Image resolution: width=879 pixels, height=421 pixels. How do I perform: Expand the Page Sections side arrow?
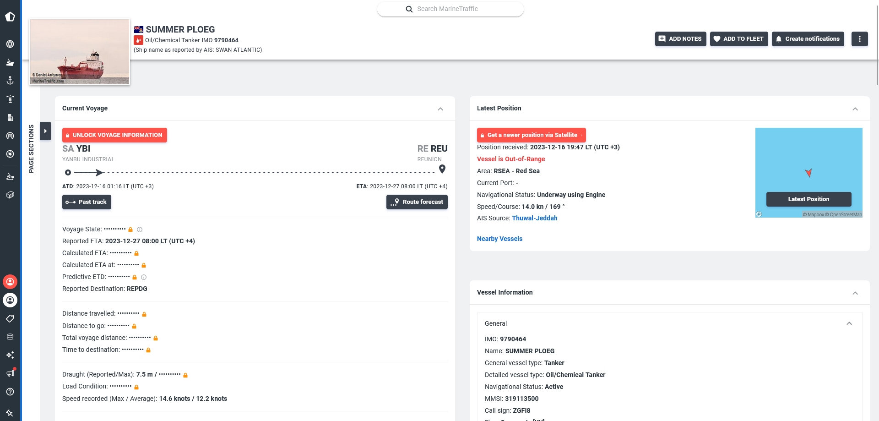coord(45,131)
